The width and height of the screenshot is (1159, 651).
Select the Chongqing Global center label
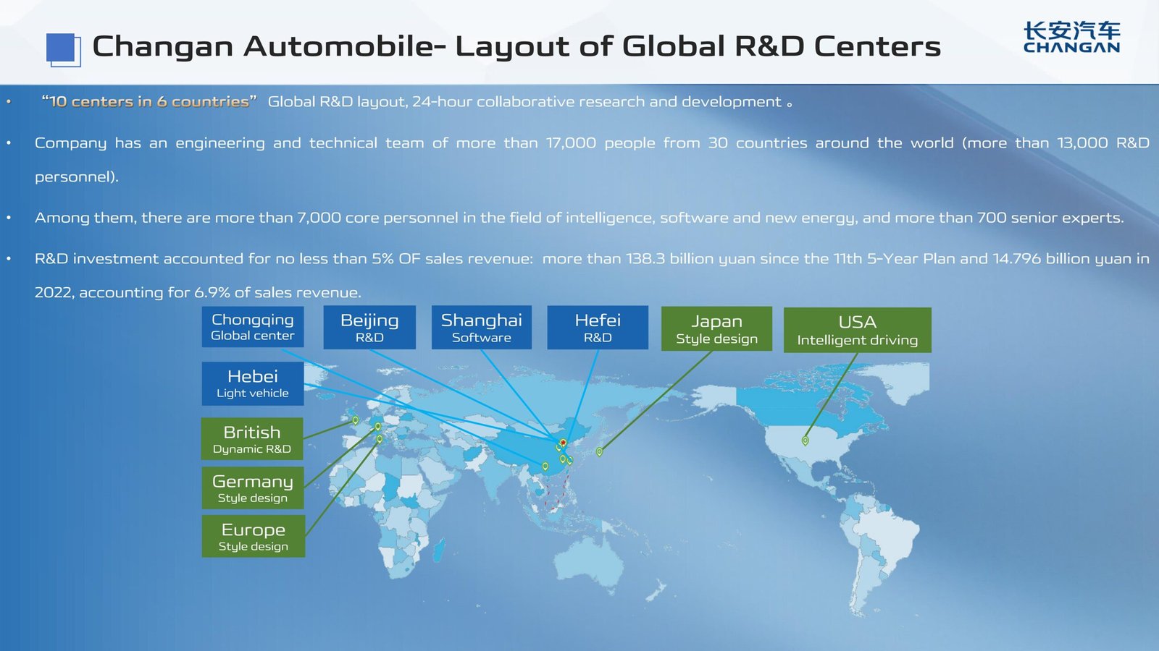tap(252, 328)
